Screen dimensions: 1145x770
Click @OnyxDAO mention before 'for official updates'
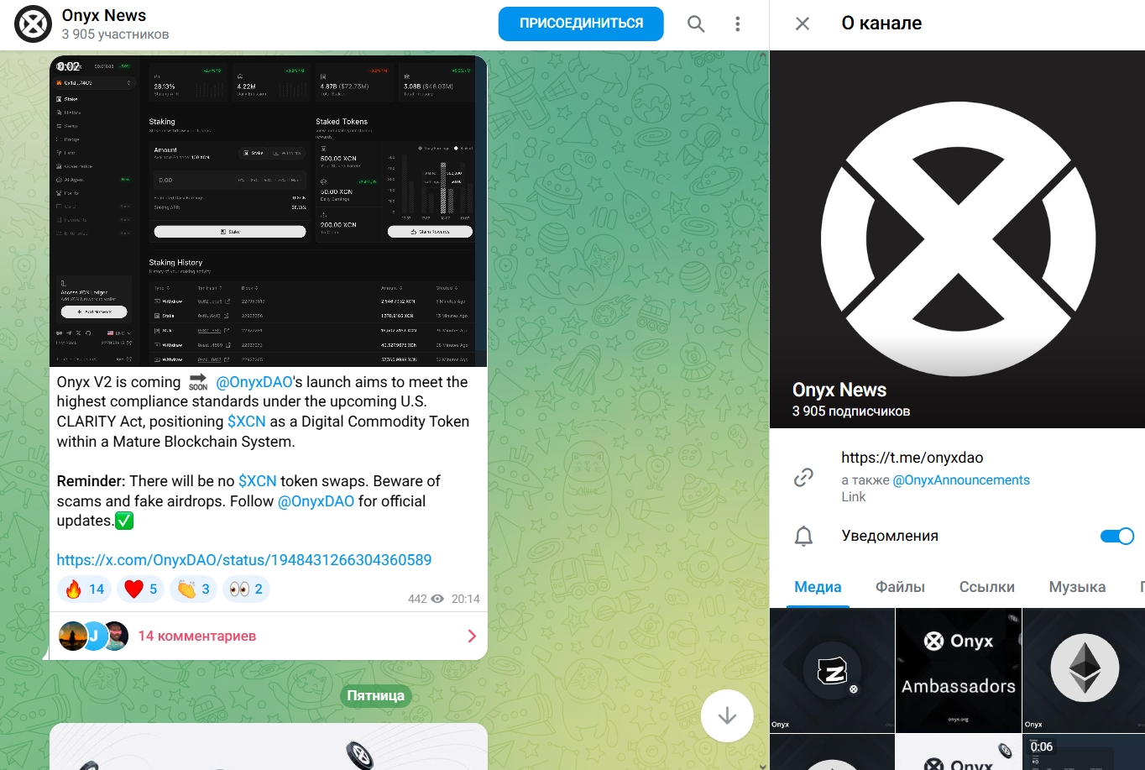[x=316, y=501]
